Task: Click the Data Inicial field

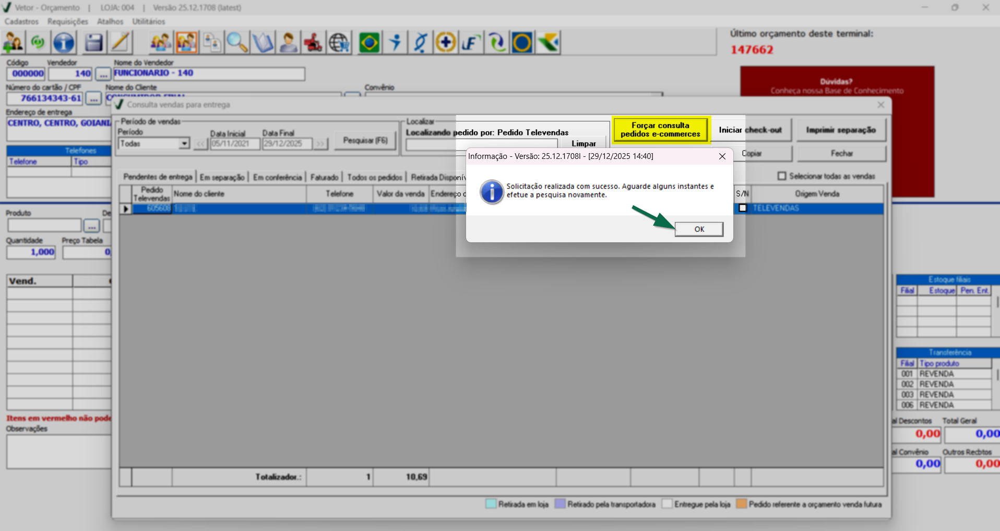Action: (x=235, y=144)
